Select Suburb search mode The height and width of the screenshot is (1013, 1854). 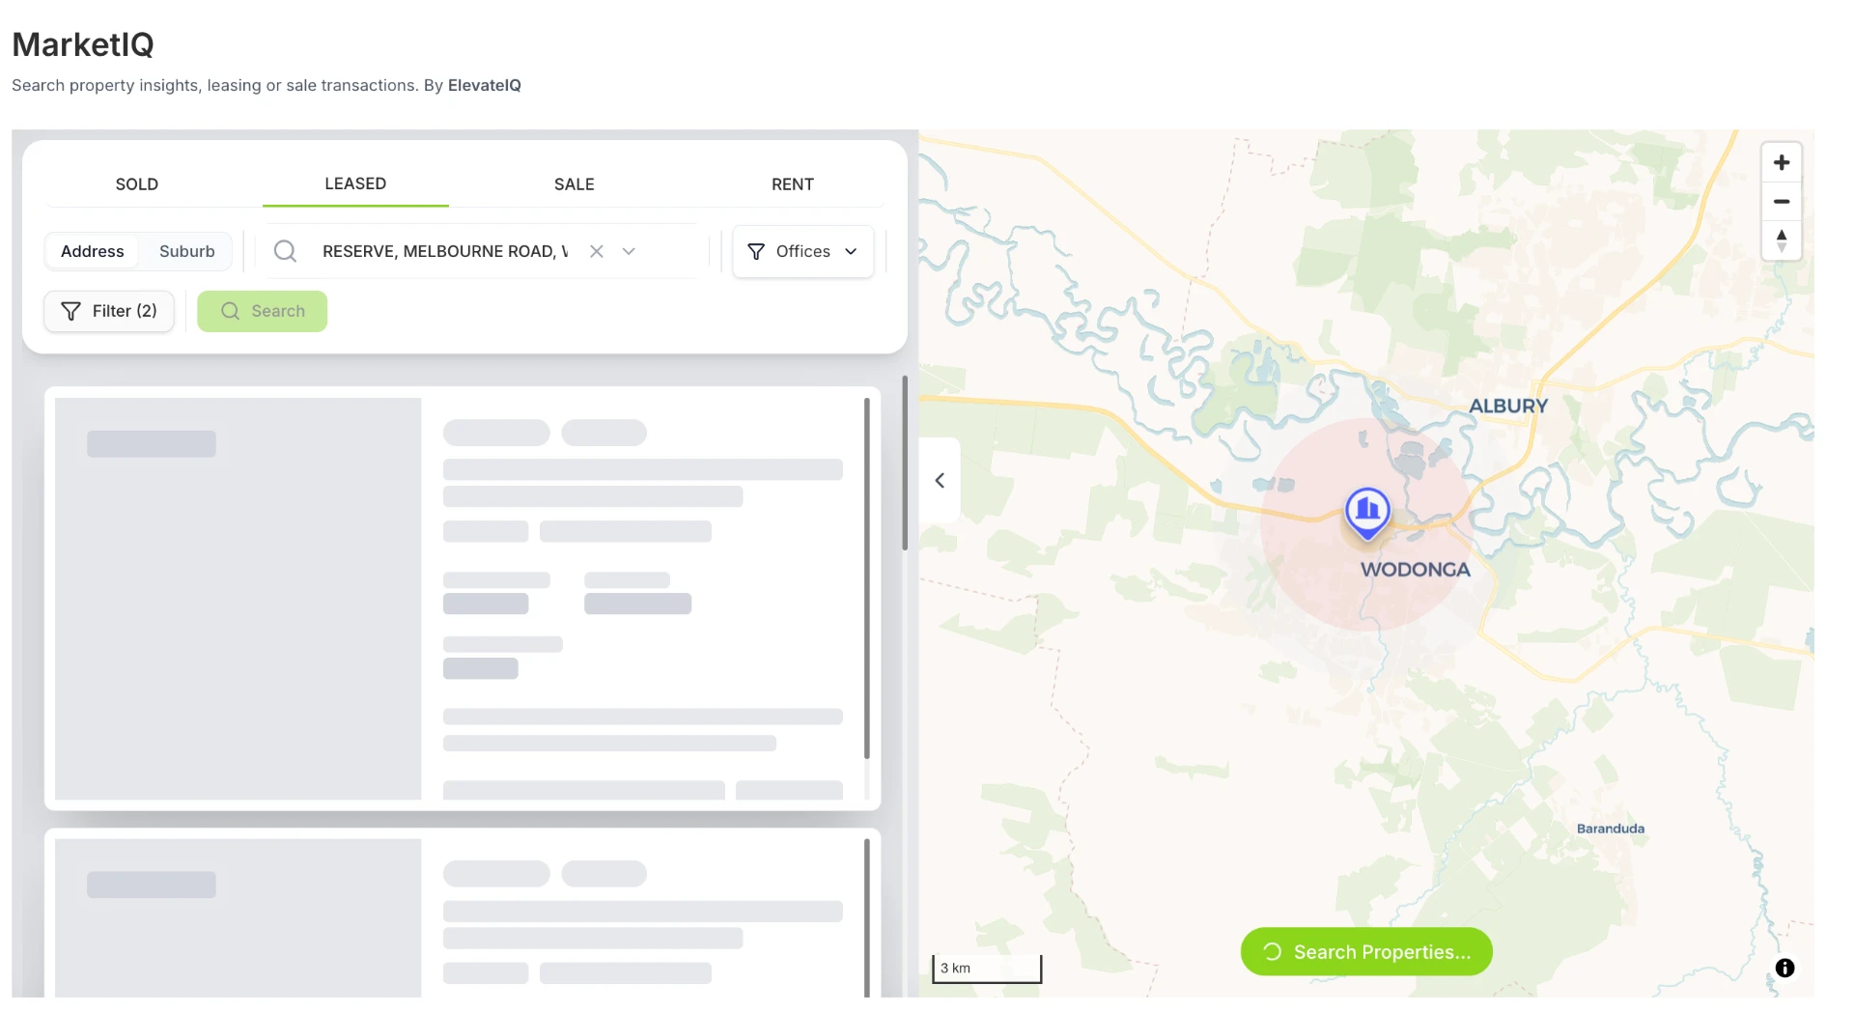click(187, 251)
